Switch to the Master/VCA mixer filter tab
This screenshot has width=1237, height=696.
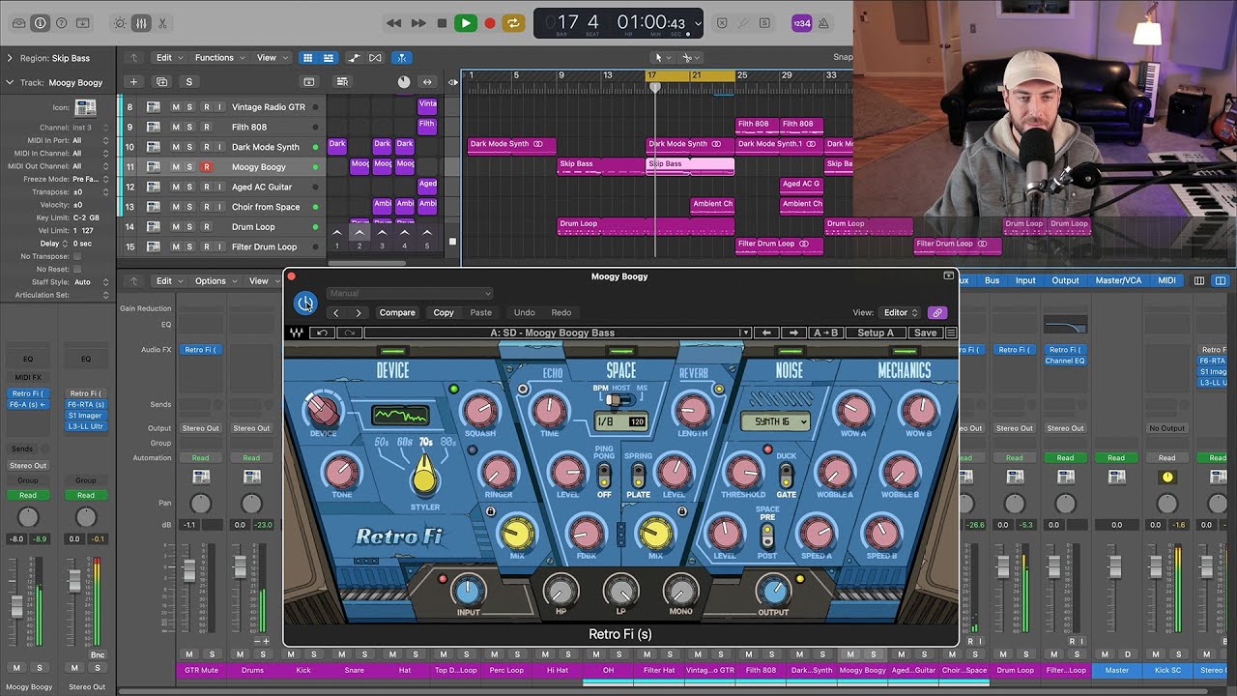tap(1118, 281)
